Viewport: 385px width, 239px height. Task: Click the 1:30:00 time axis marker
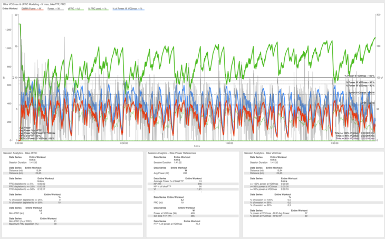tap(334, 143)
